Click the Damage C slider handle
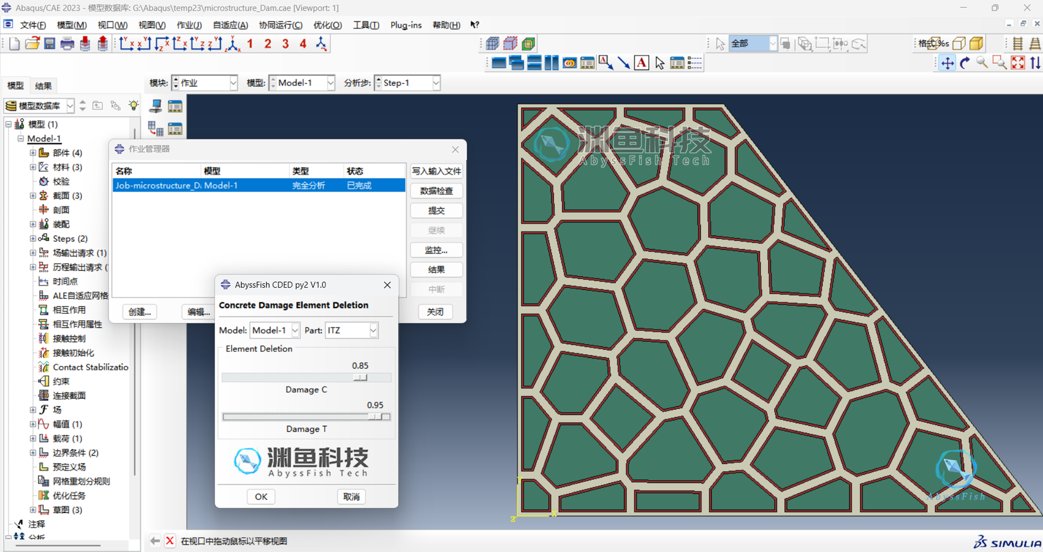Viewport: 1043px width, 552px height. [360, 377]
